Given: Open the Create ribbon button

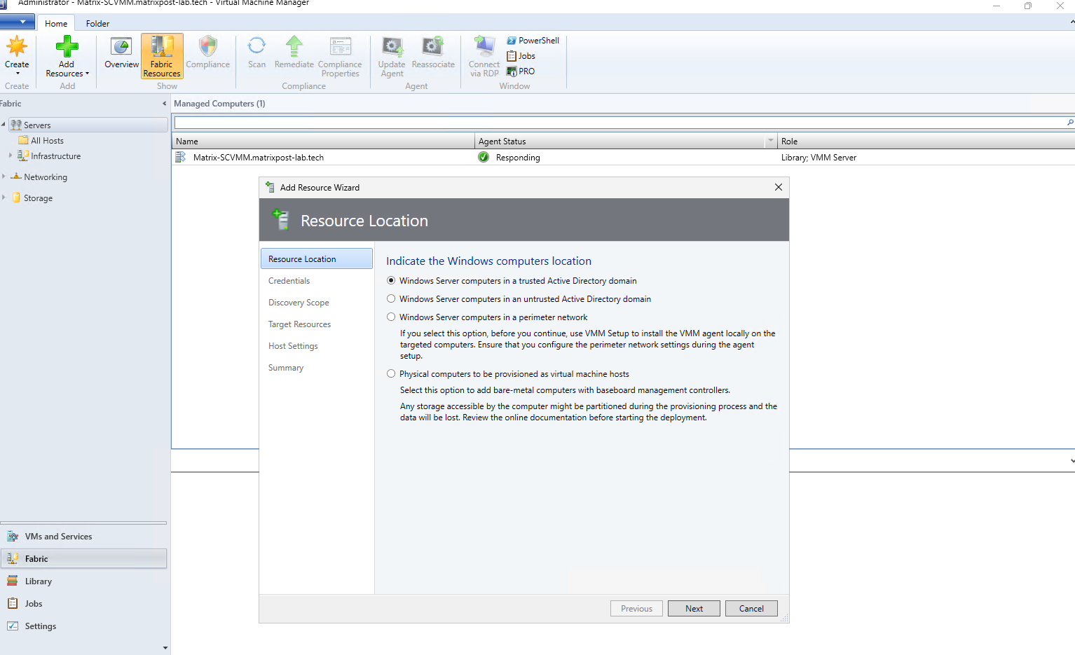Looking at the screenshot, I should tap(17, 55).
